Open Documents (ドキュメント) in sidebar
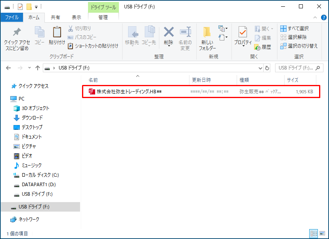 tap(28, 137)
